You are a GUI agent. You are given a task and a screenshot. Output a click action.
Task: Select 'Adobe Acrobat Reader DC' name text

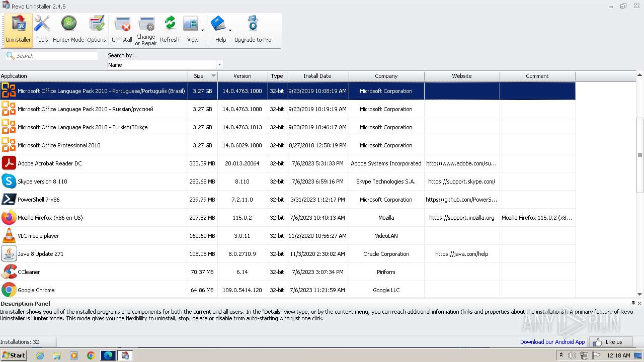(x=49, y=163)
